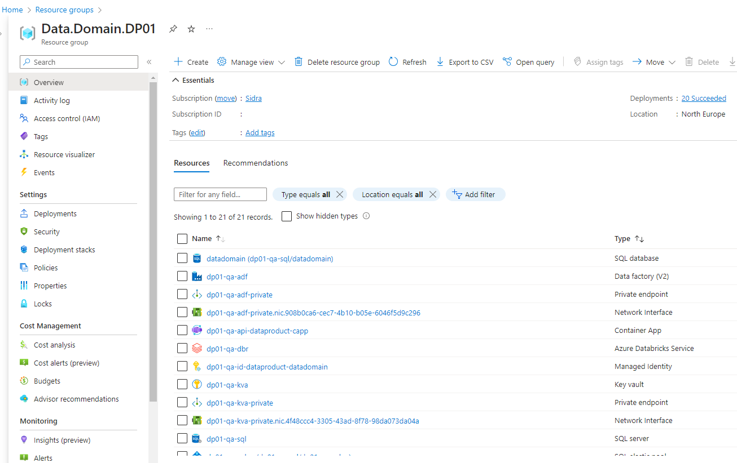Collapse the left sidebar menu

(x=149, y=62)
